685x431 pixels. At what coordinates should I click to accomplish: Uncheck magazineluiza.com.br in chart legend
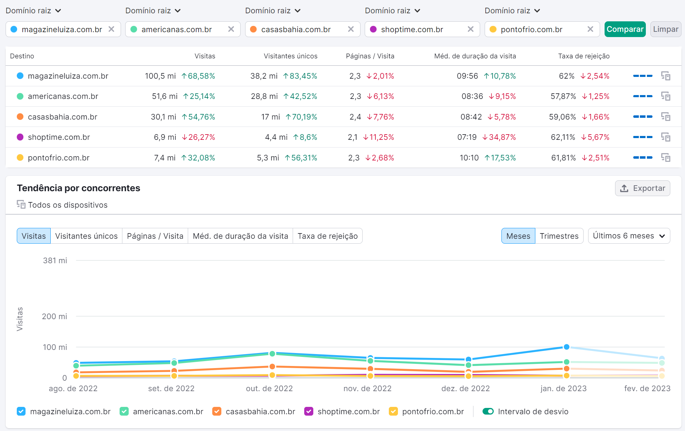click(x=21, y=411)
